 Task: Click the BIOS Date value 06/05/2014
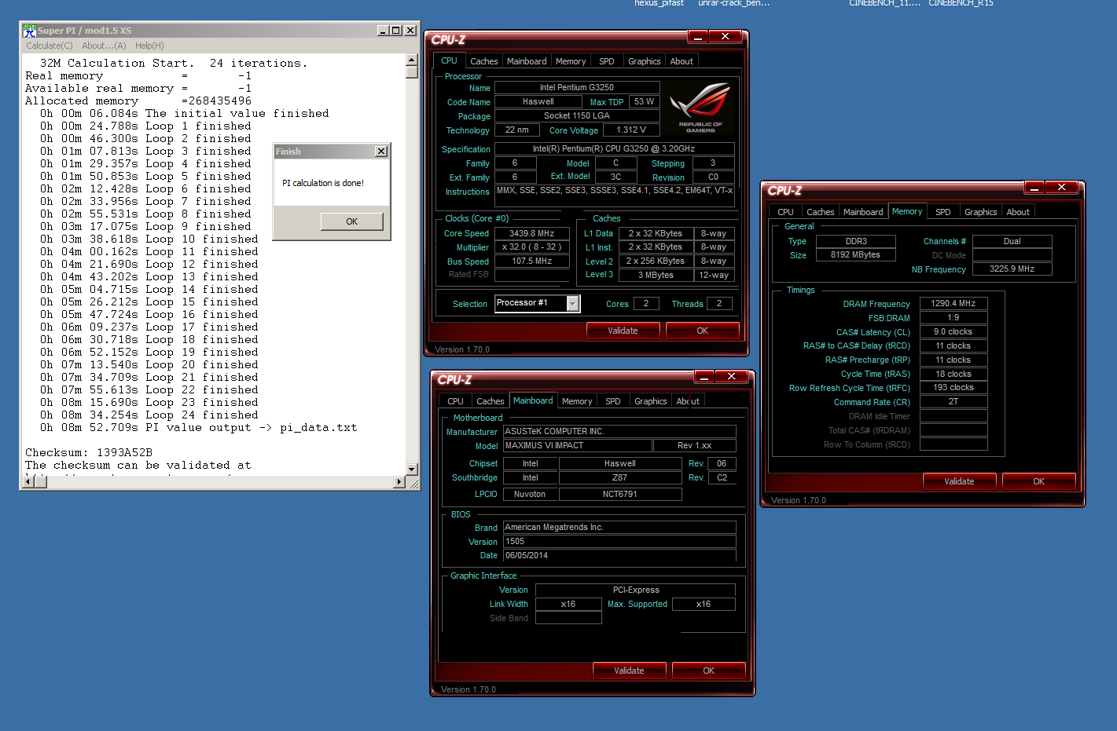coord(620,555)
